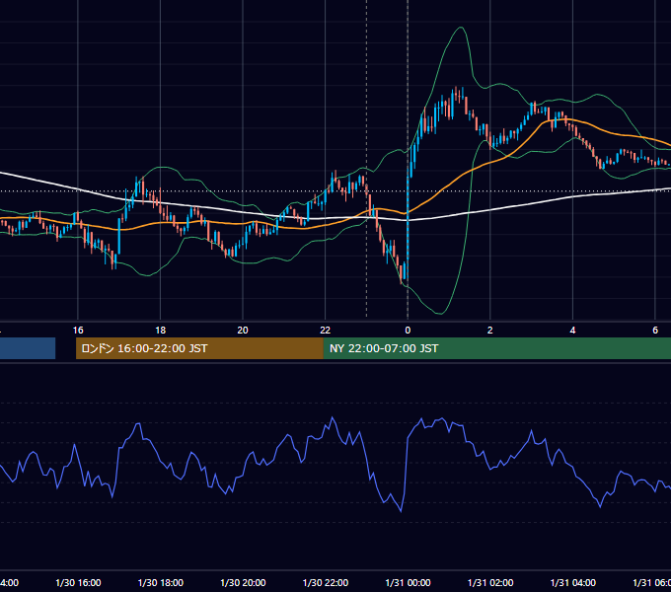
Task: Click the 1/31 00:00 date label
Action: pos(408,582)
